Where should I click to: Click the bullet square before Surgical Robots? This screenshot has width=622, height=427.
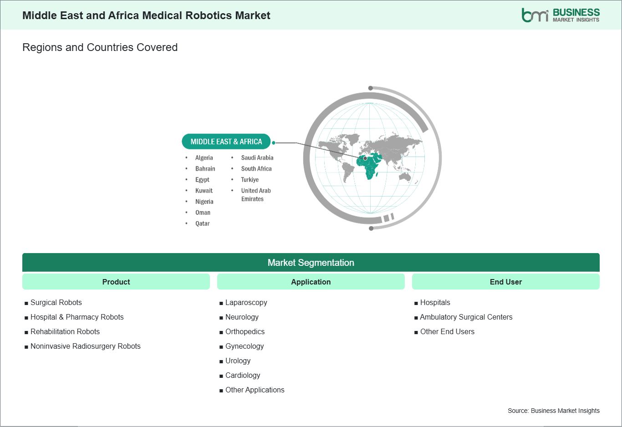(x=26, y=303)
